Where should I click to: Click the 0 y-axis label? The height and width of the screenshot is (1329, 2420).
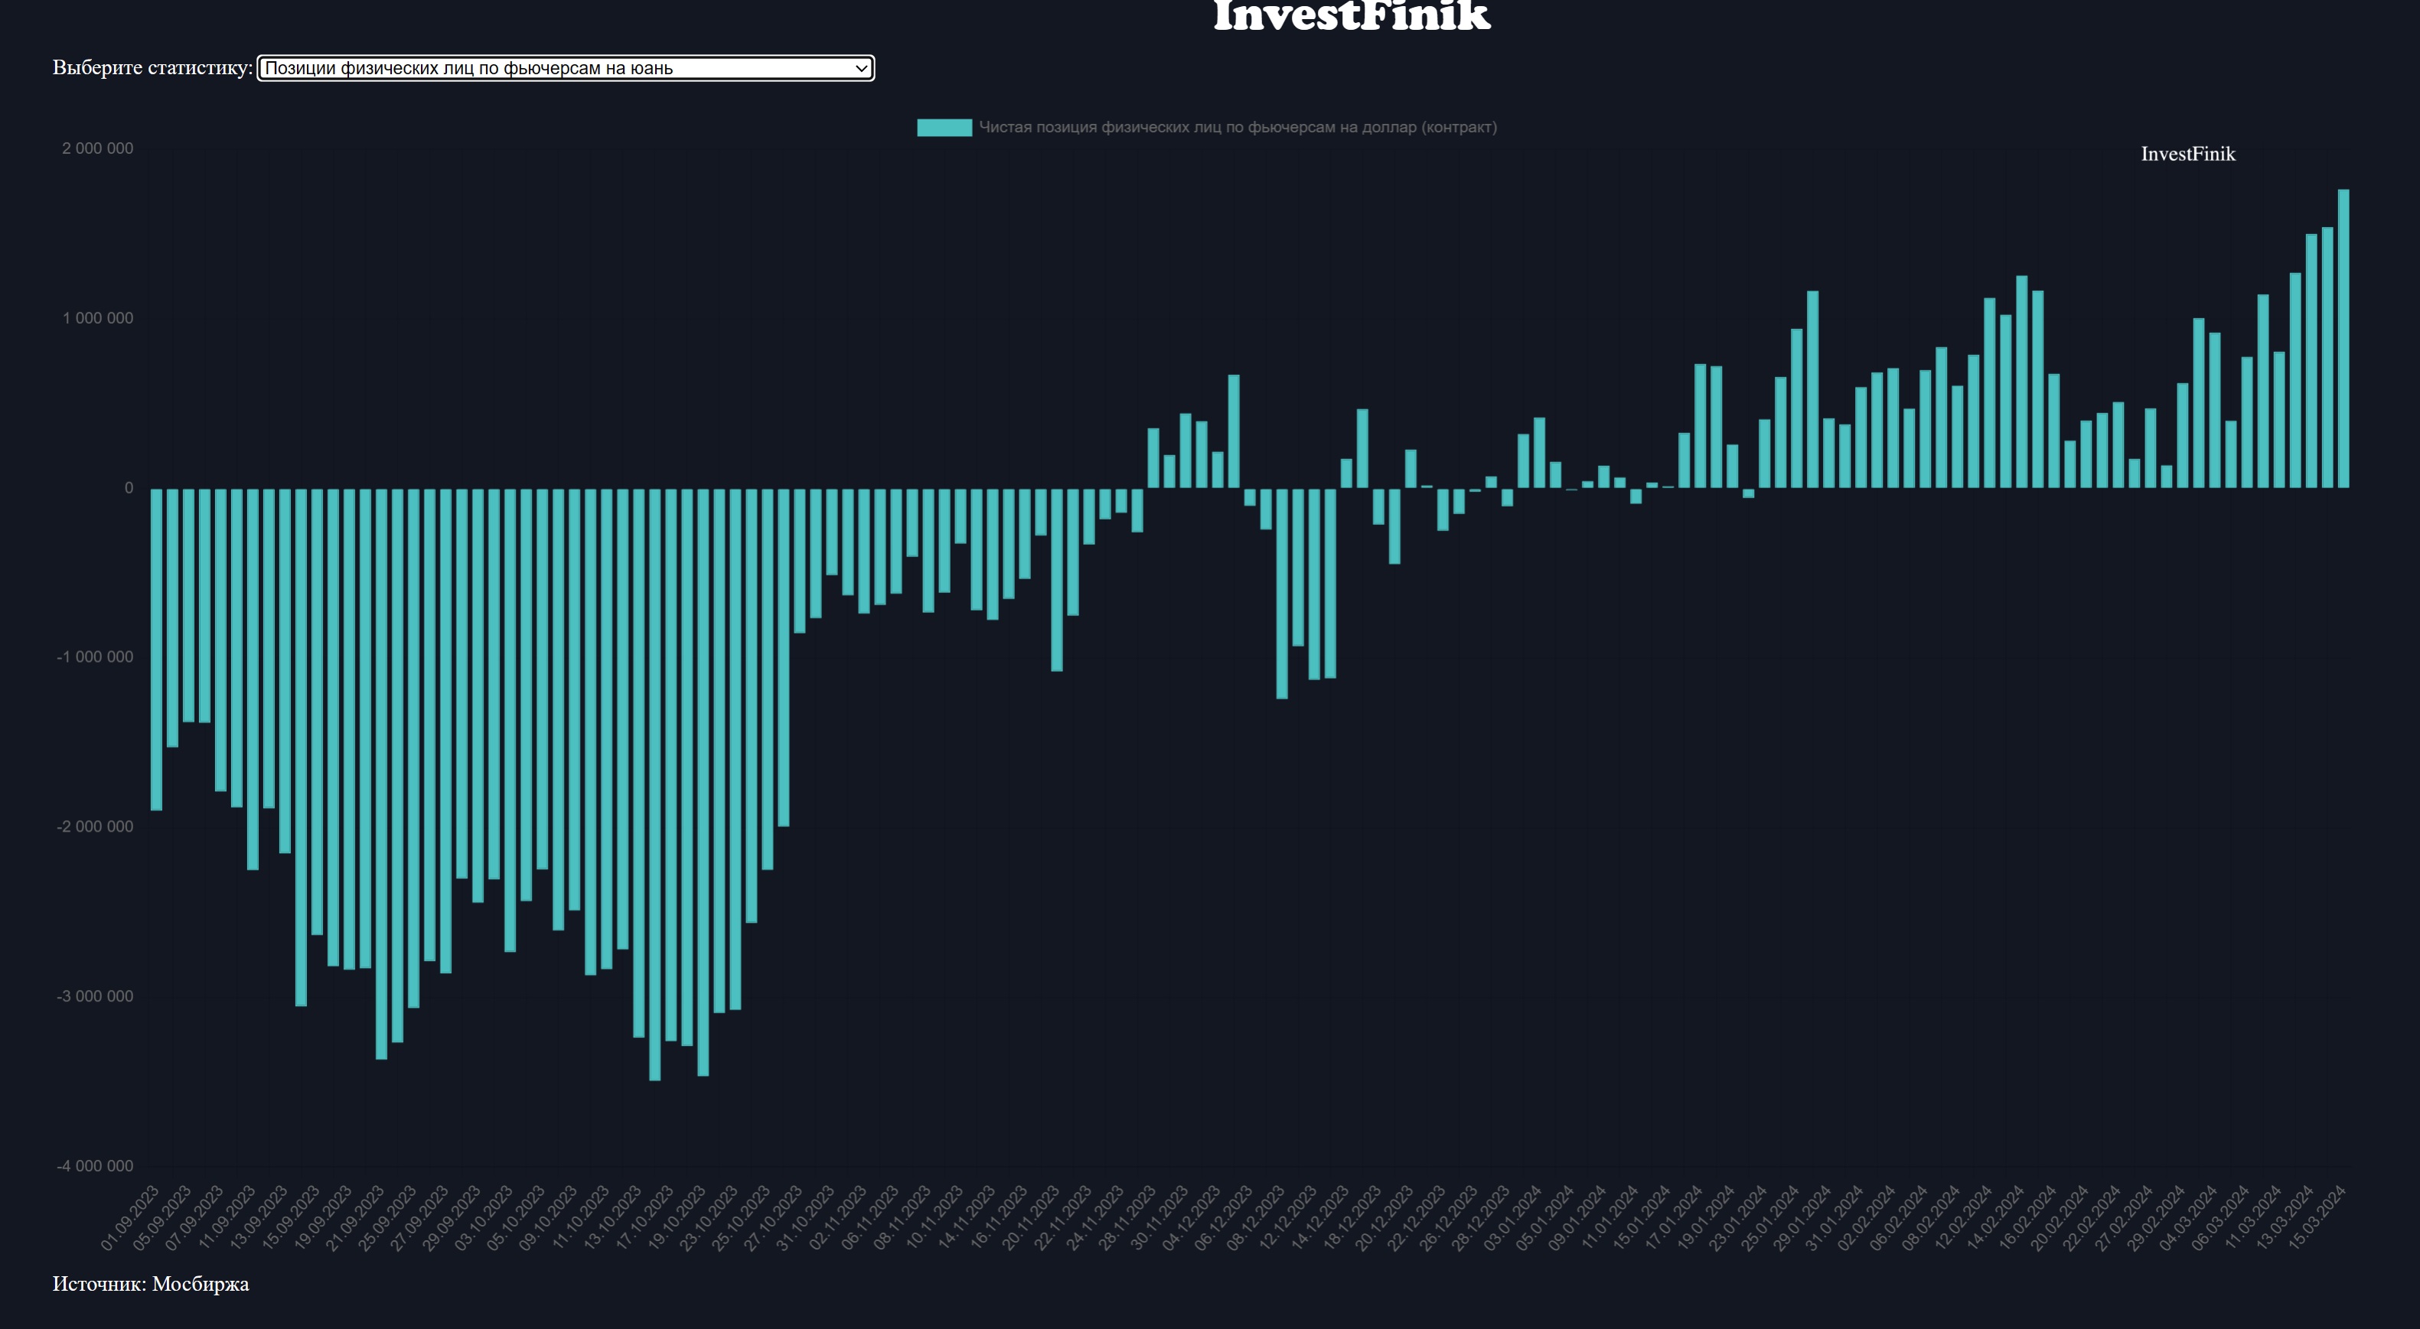(129, 487)
